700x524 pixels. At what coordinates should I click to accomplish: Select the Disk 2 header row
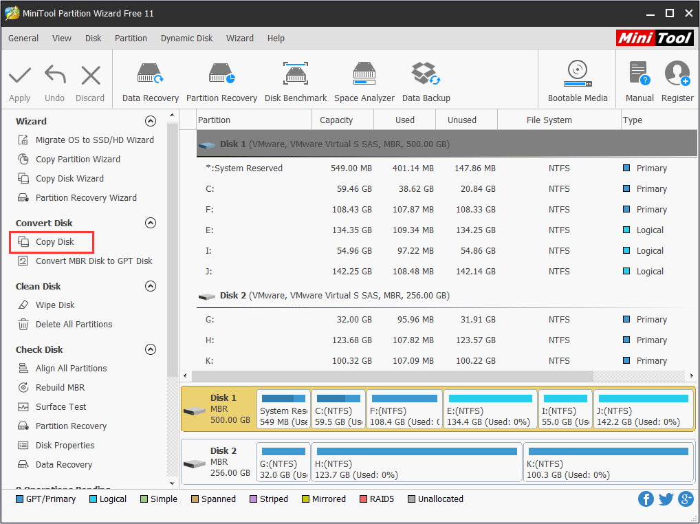pyautogui.click(x=447, y=296)
